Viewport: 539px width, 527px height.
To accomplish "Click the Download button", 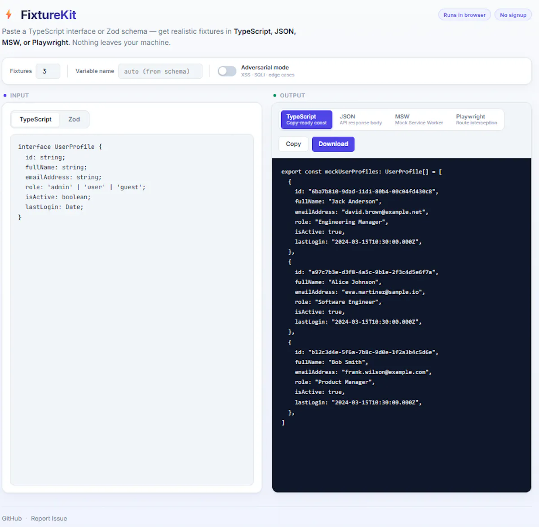I will point(333,144).
